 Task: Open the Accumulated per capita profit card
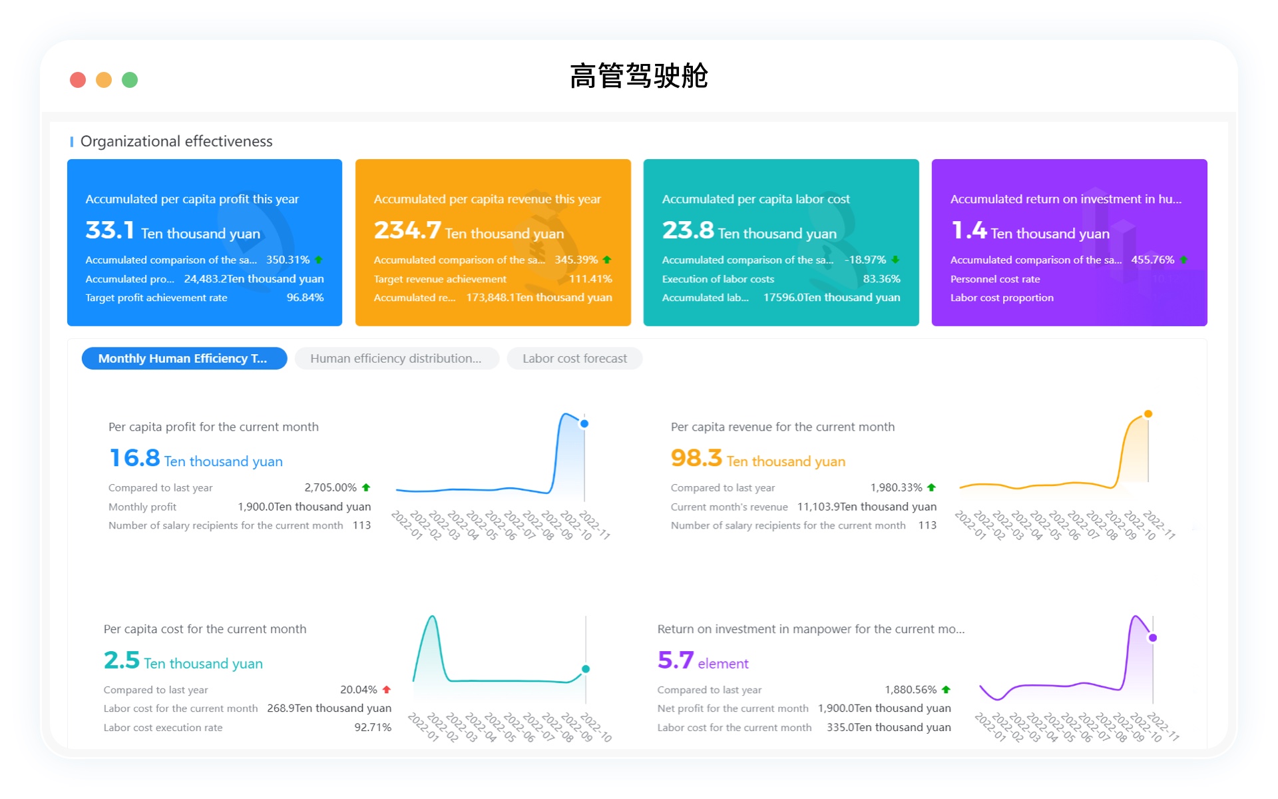204,242
